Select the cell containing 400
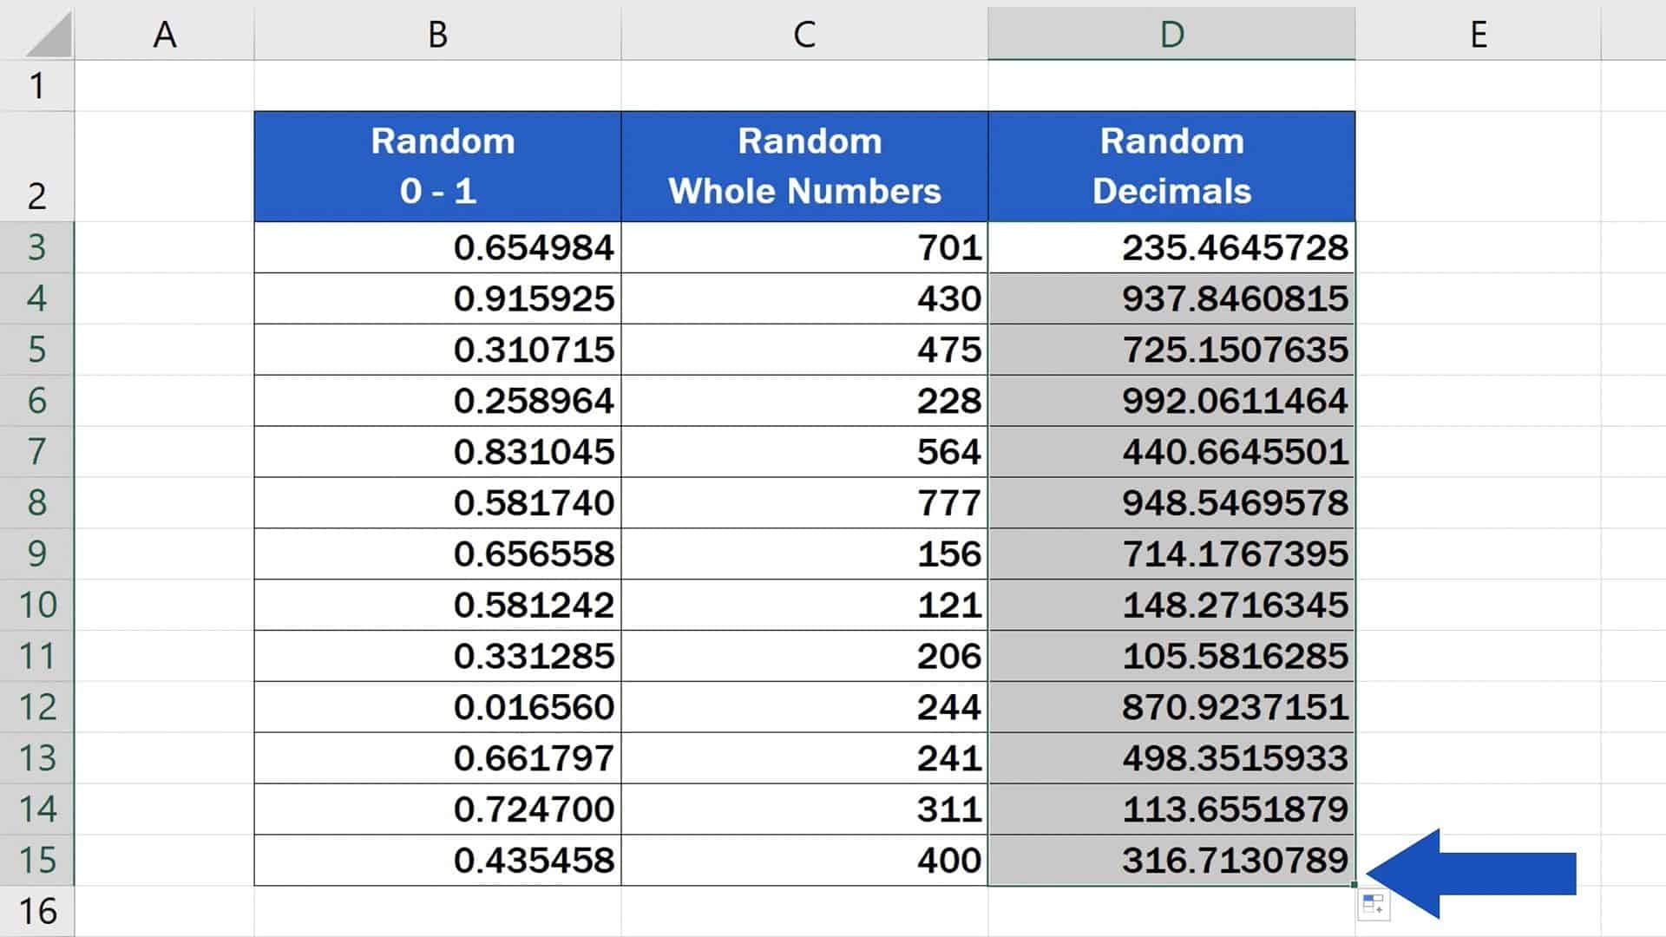Screen dimensions: 1666x937 (804, 859)
